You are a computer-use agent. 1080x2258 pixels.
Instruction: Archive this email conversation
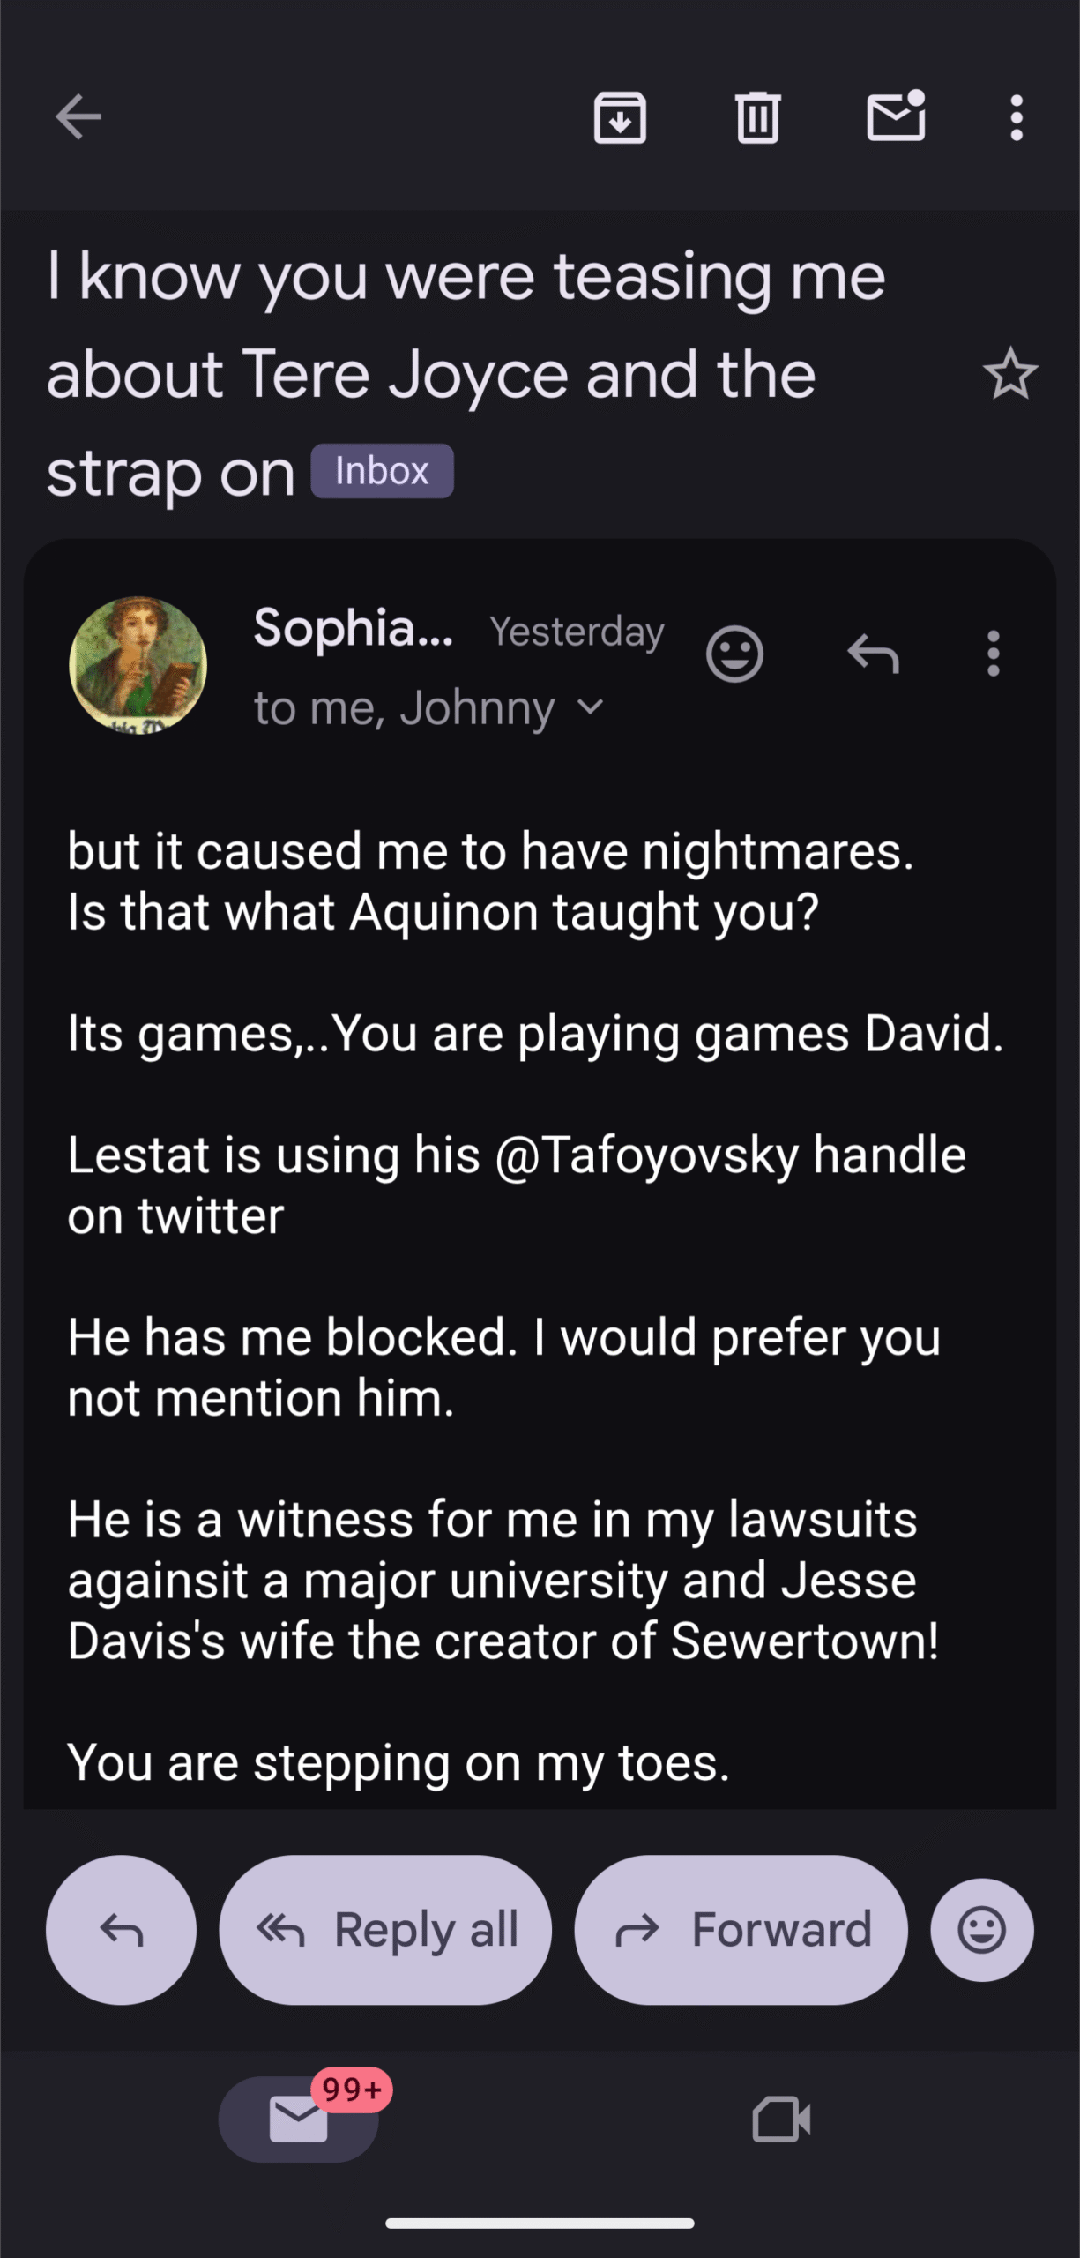click(x=620, y=117)
